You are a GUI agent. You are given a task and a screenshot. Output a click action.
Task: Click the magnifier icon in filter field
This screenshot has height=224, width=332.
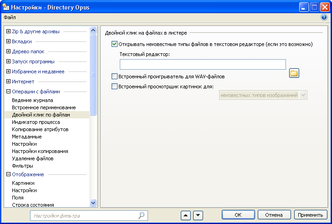pos(142,215)
